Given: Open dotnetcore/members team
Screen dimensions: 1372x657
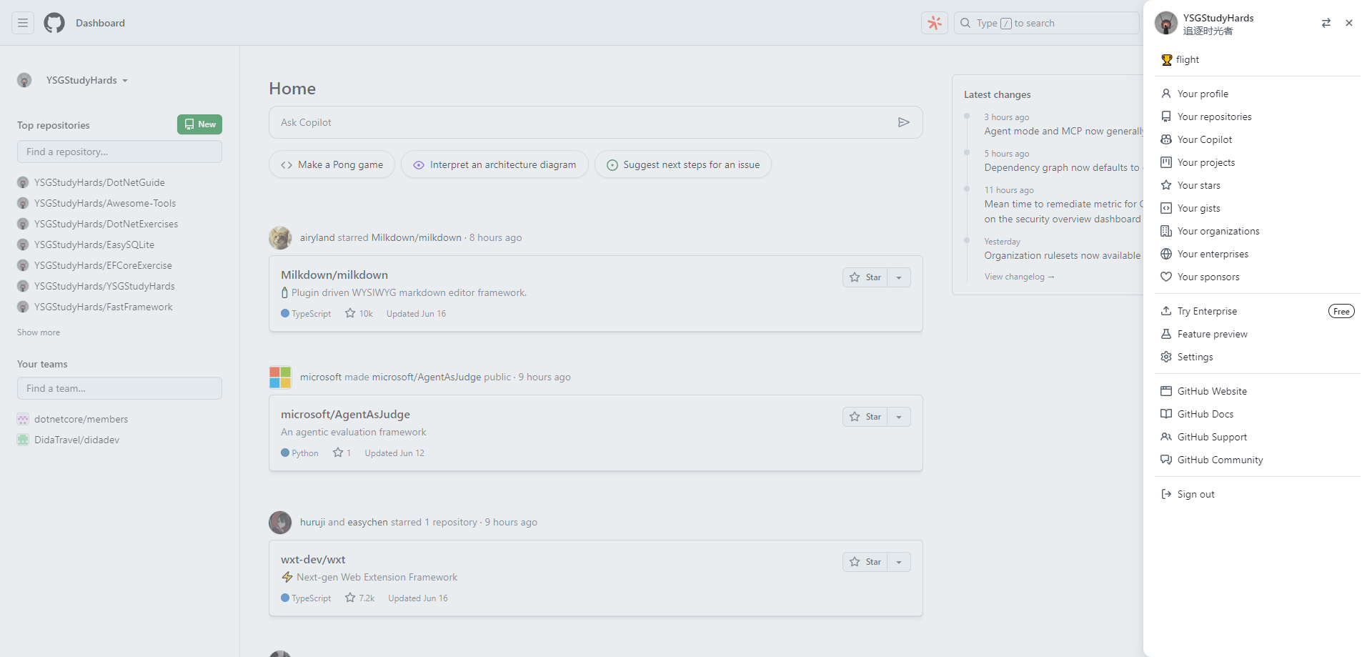Looking at the screenshot, I should [x=81, y=419].
